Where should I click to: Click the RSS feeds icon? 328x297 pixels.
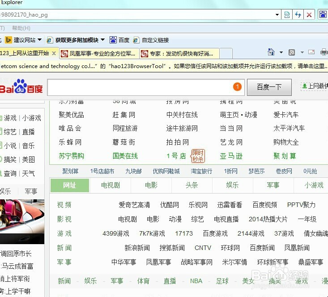[x=292, y=52]
